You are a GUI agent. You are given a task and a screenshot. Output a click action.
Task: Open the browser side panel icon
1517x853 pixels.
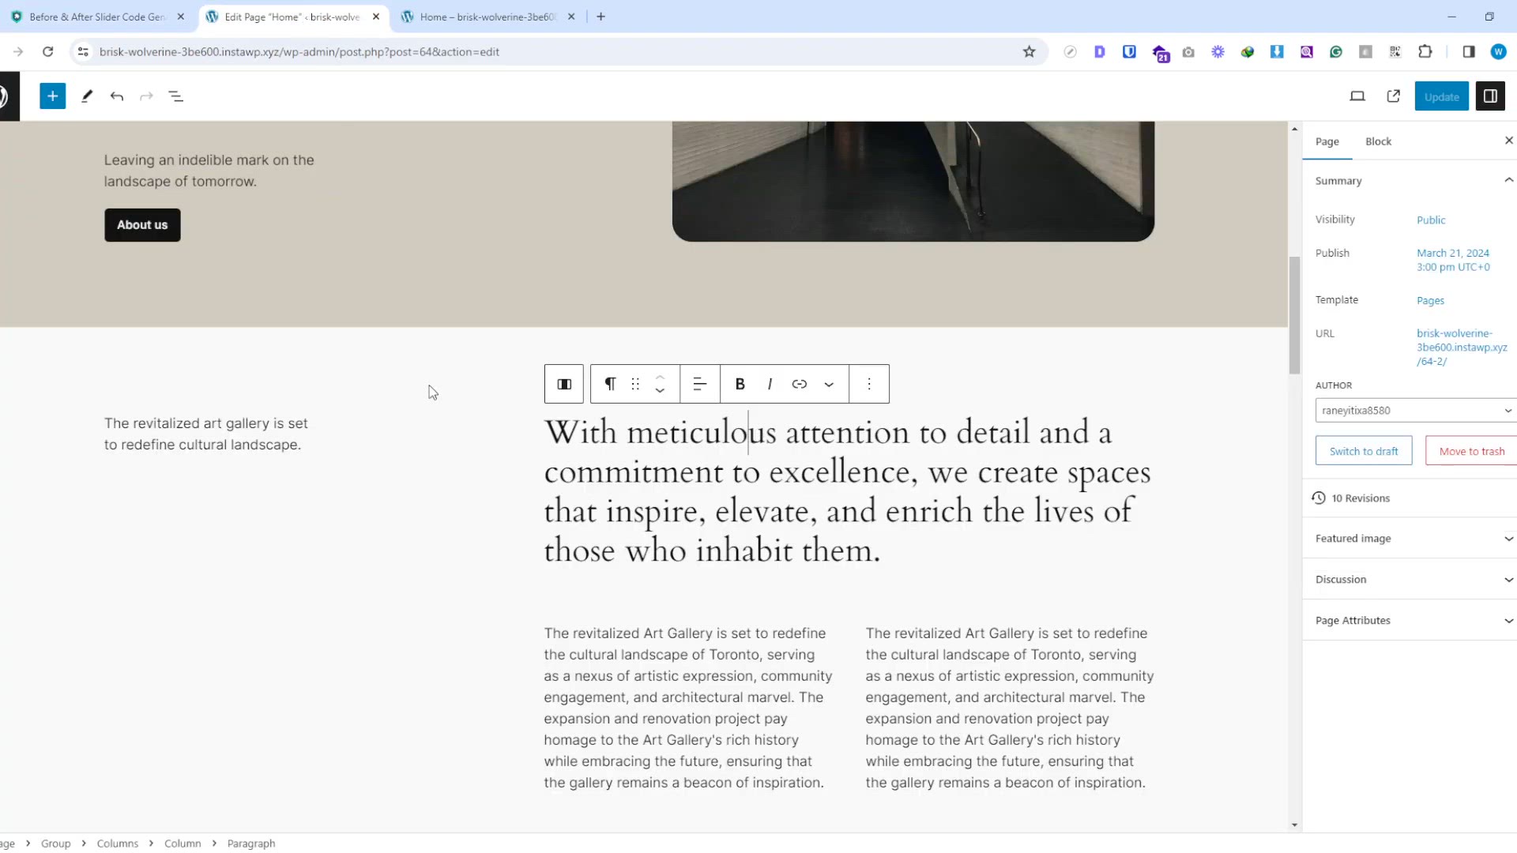point(1469,52)
